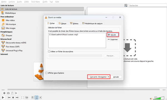The height and width of the screenshot is (100, 167).
Task: Select Disques under Périphériques
Action: point(9,35)
